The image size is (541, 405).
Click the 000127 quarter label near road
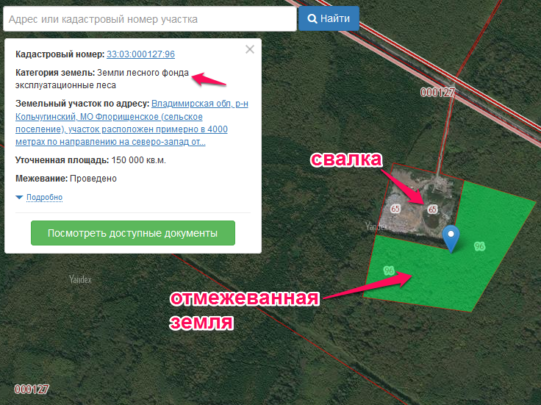(x=437, y=93)
